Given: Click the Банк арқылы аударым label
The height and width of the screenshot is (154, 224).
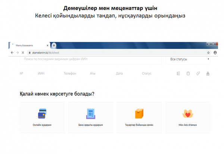Looking at the screenshot, I should point(90,125).
